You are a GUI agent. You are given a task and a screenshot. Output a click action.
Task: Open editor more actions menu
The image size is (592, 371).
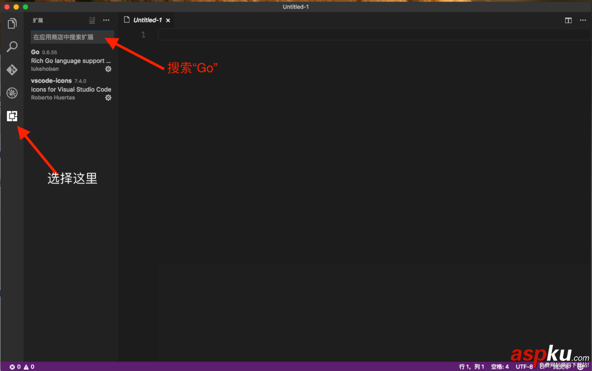click(583, 20)
